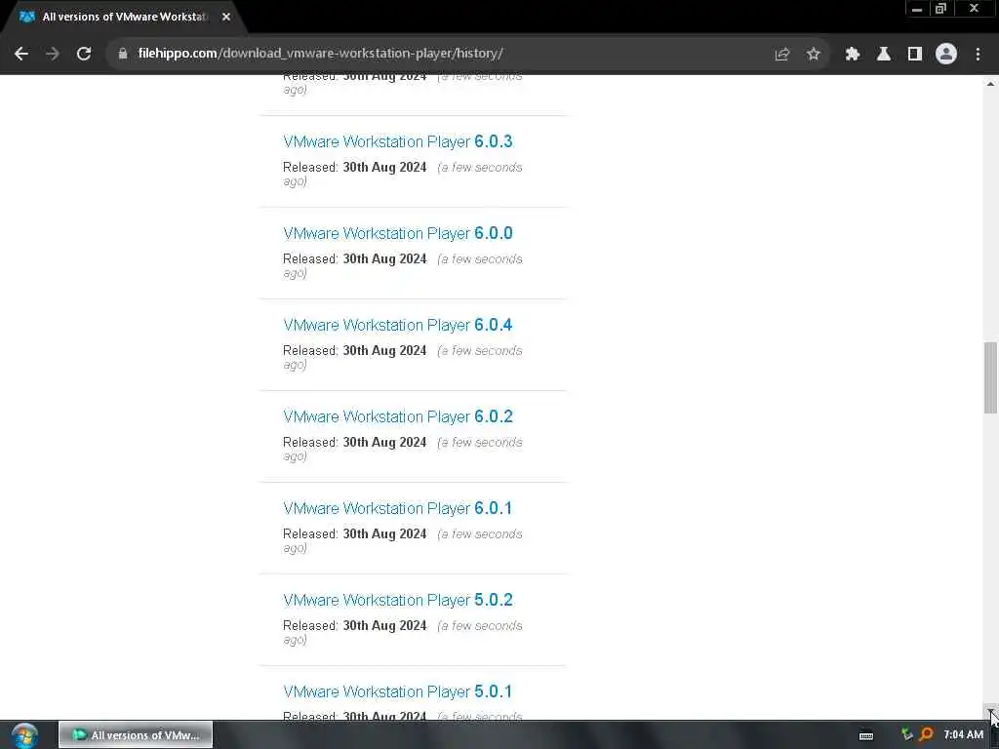Open VMware Workstation Player 5.0.1 link
Image resolution: width=999 pixels, height=749 pixels.
click(x=398, y=691)
